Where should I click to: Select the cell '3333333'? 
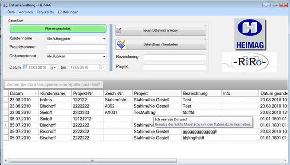click(87, 113)
